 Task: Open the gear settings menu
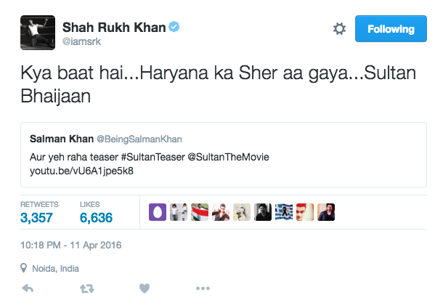pos(339,29)
